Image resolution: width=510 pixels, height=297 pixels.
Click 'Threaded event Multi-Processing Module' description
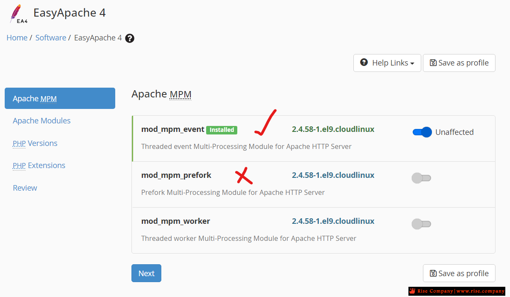click(246, 146)
